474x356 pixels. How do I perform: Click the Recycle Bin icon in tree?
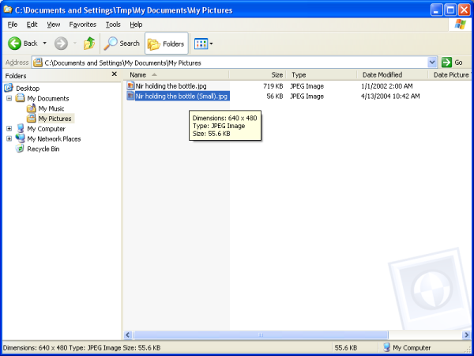click(20, 149)
